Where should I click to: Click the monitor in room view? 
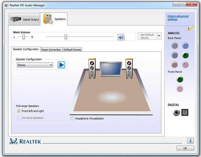(x=111, y=69)
